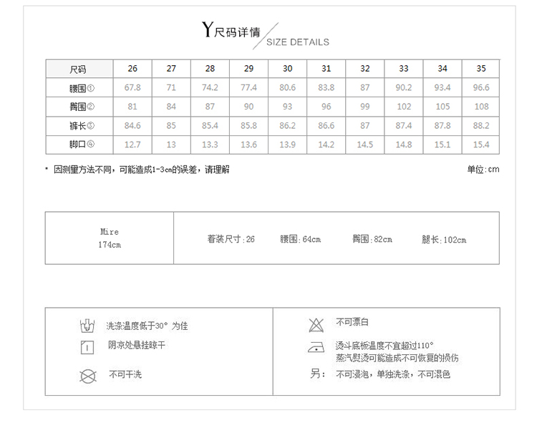Click leg opening value 14.5

[364, 145]
